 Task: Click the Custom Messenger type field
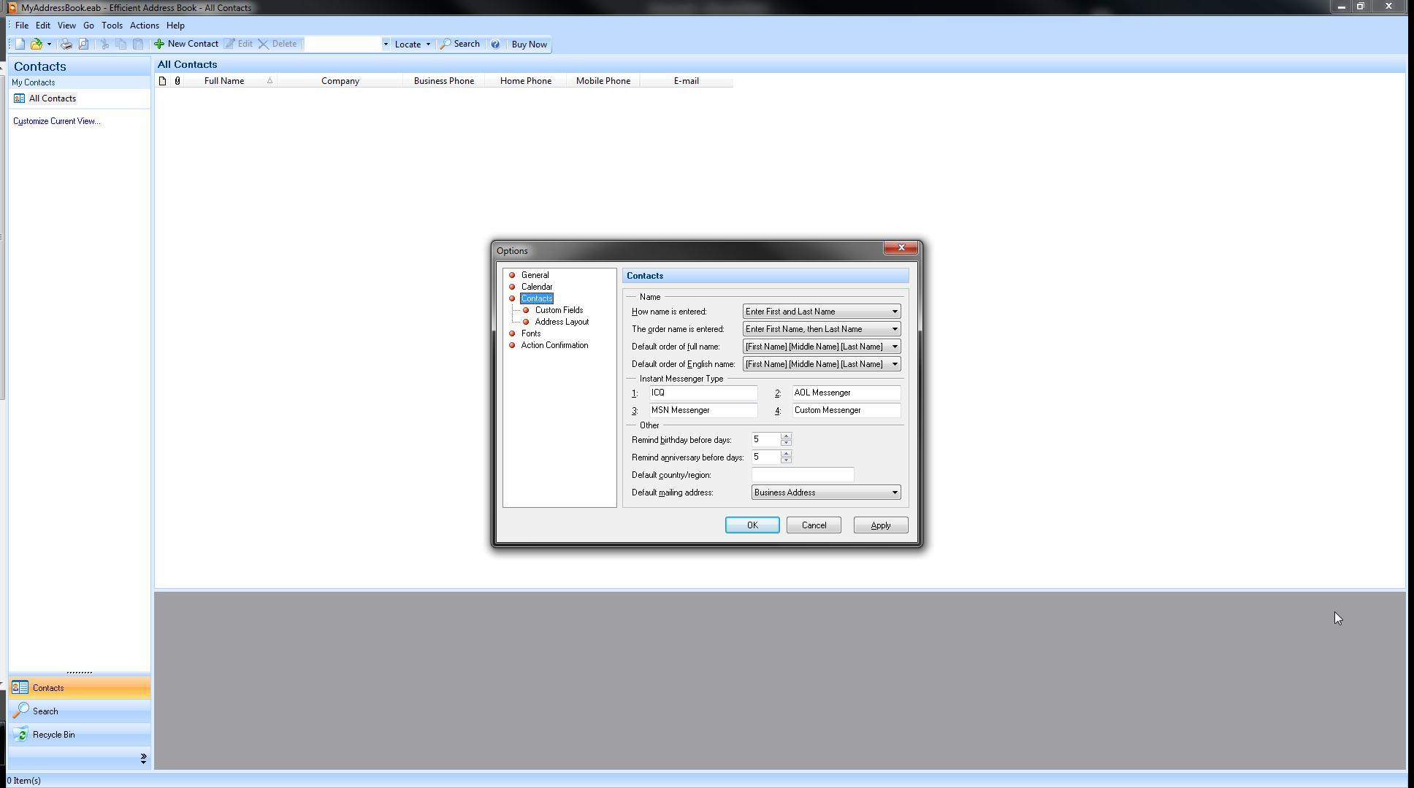(846, 410)
